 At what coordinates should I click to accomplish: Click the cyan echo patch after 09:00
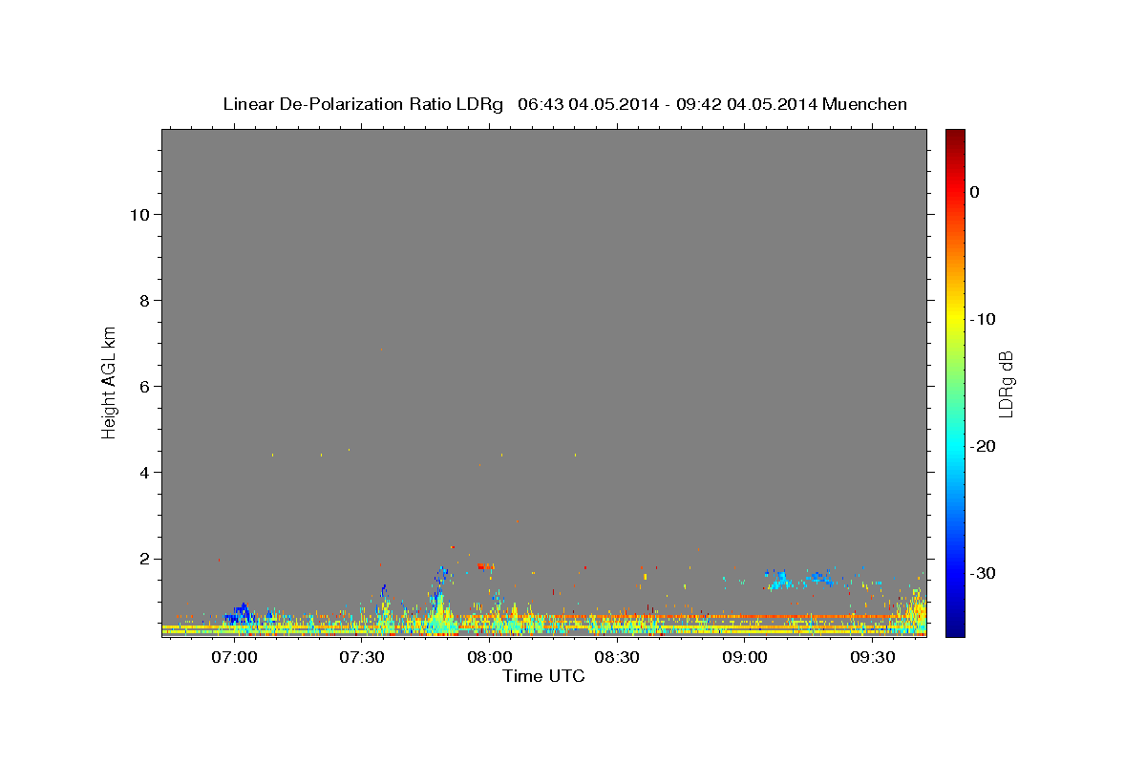click(x=780, y=579)
